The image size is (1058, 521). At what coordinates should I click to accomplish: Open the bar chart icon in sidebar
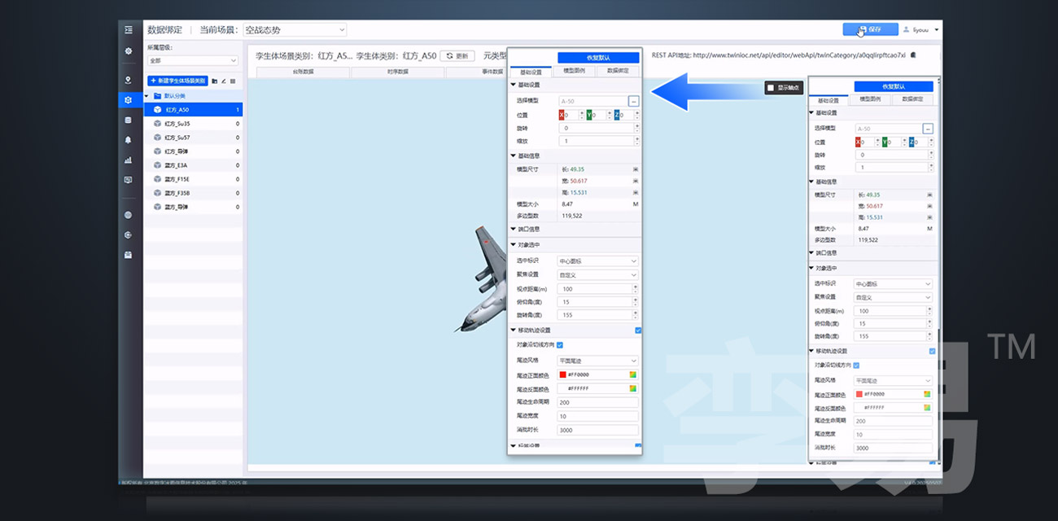129,160
